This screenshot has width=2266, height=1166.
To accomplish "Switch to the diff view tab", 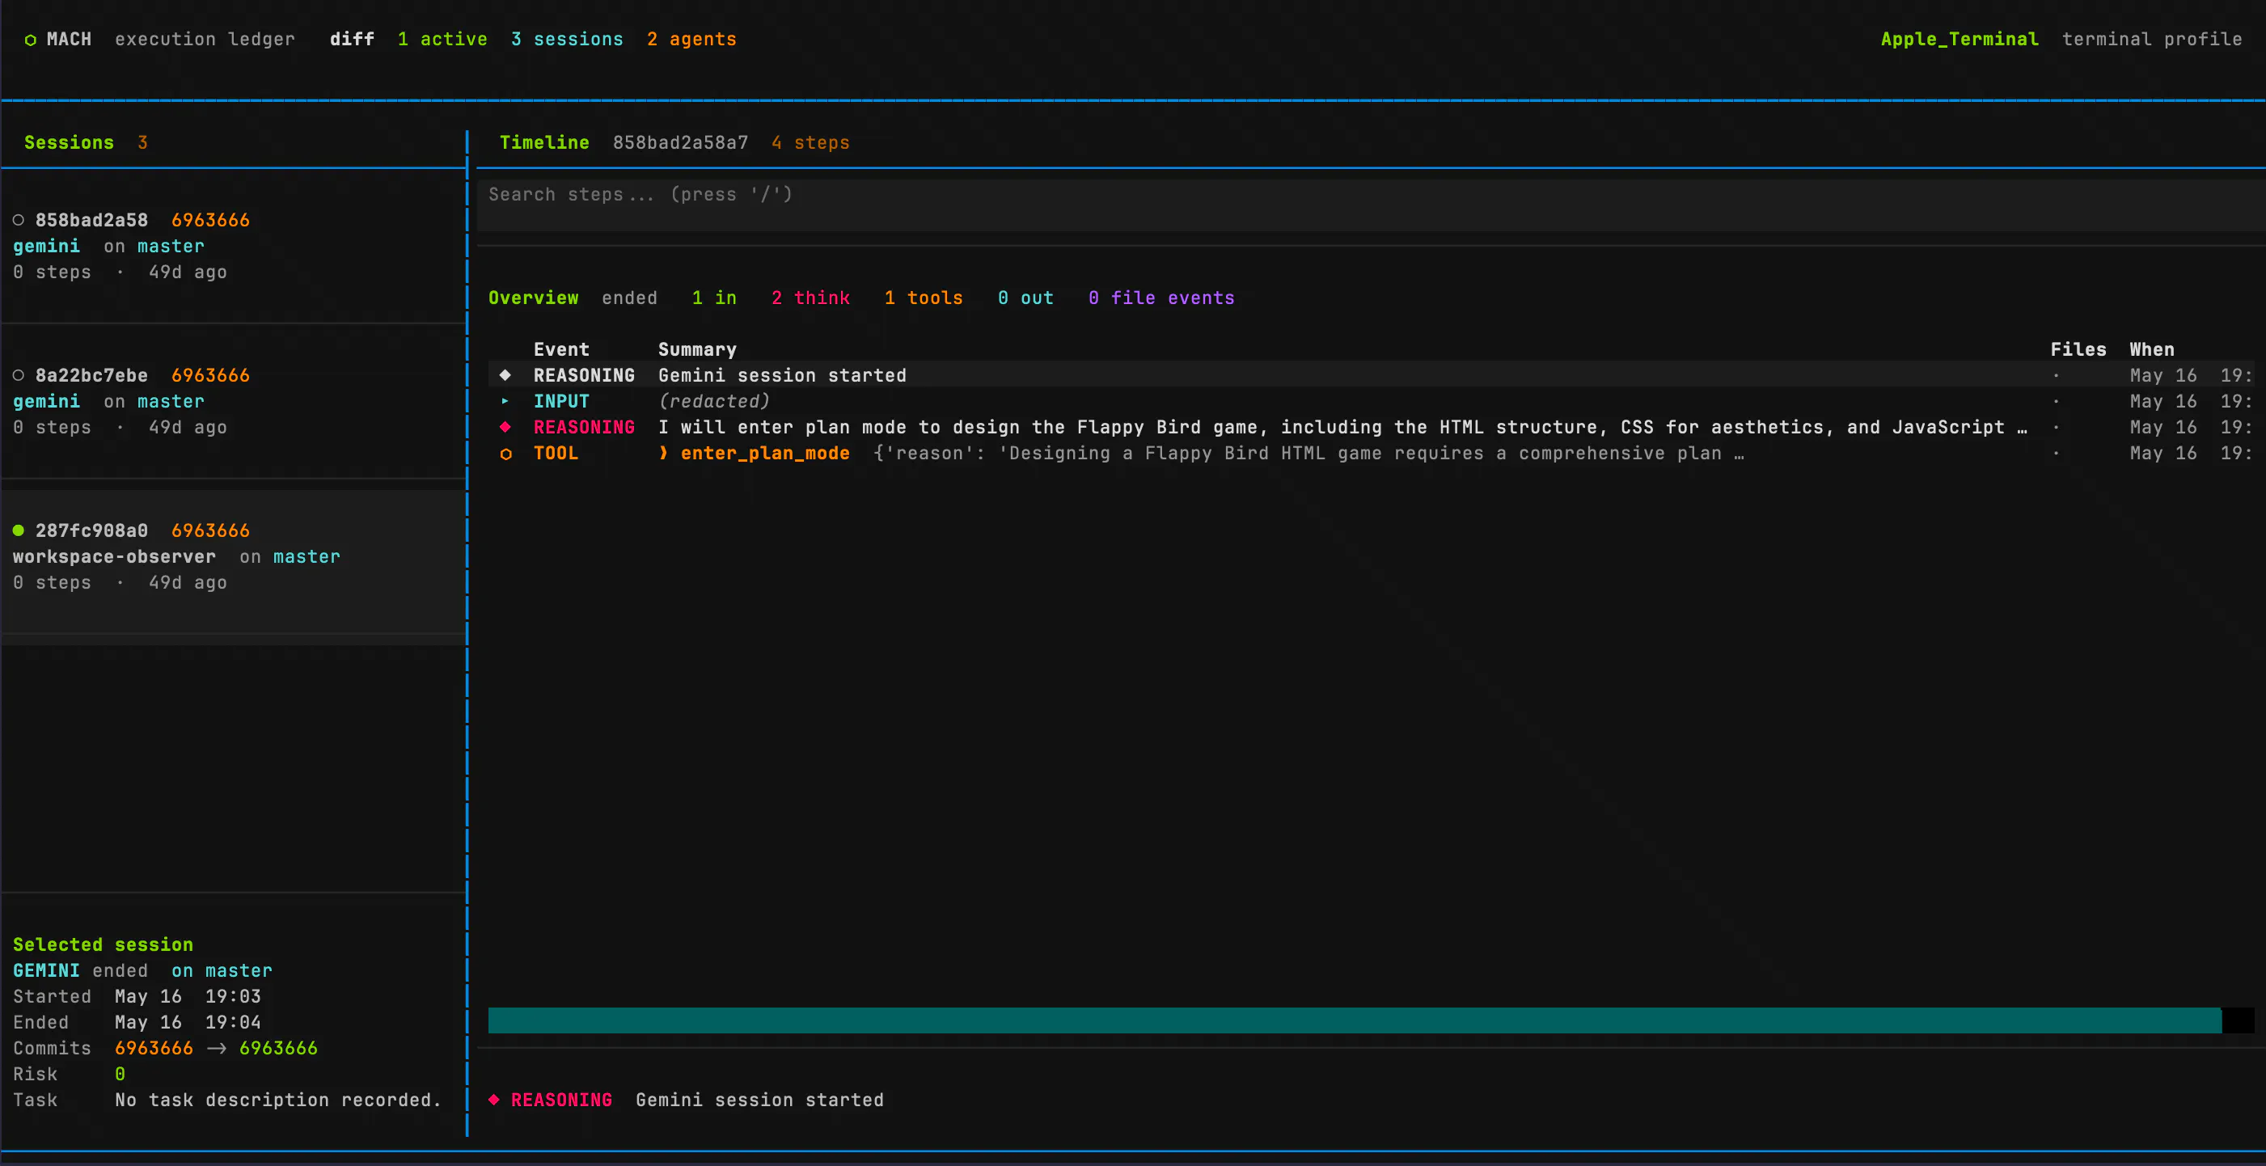I will click(x=352, y=40).
